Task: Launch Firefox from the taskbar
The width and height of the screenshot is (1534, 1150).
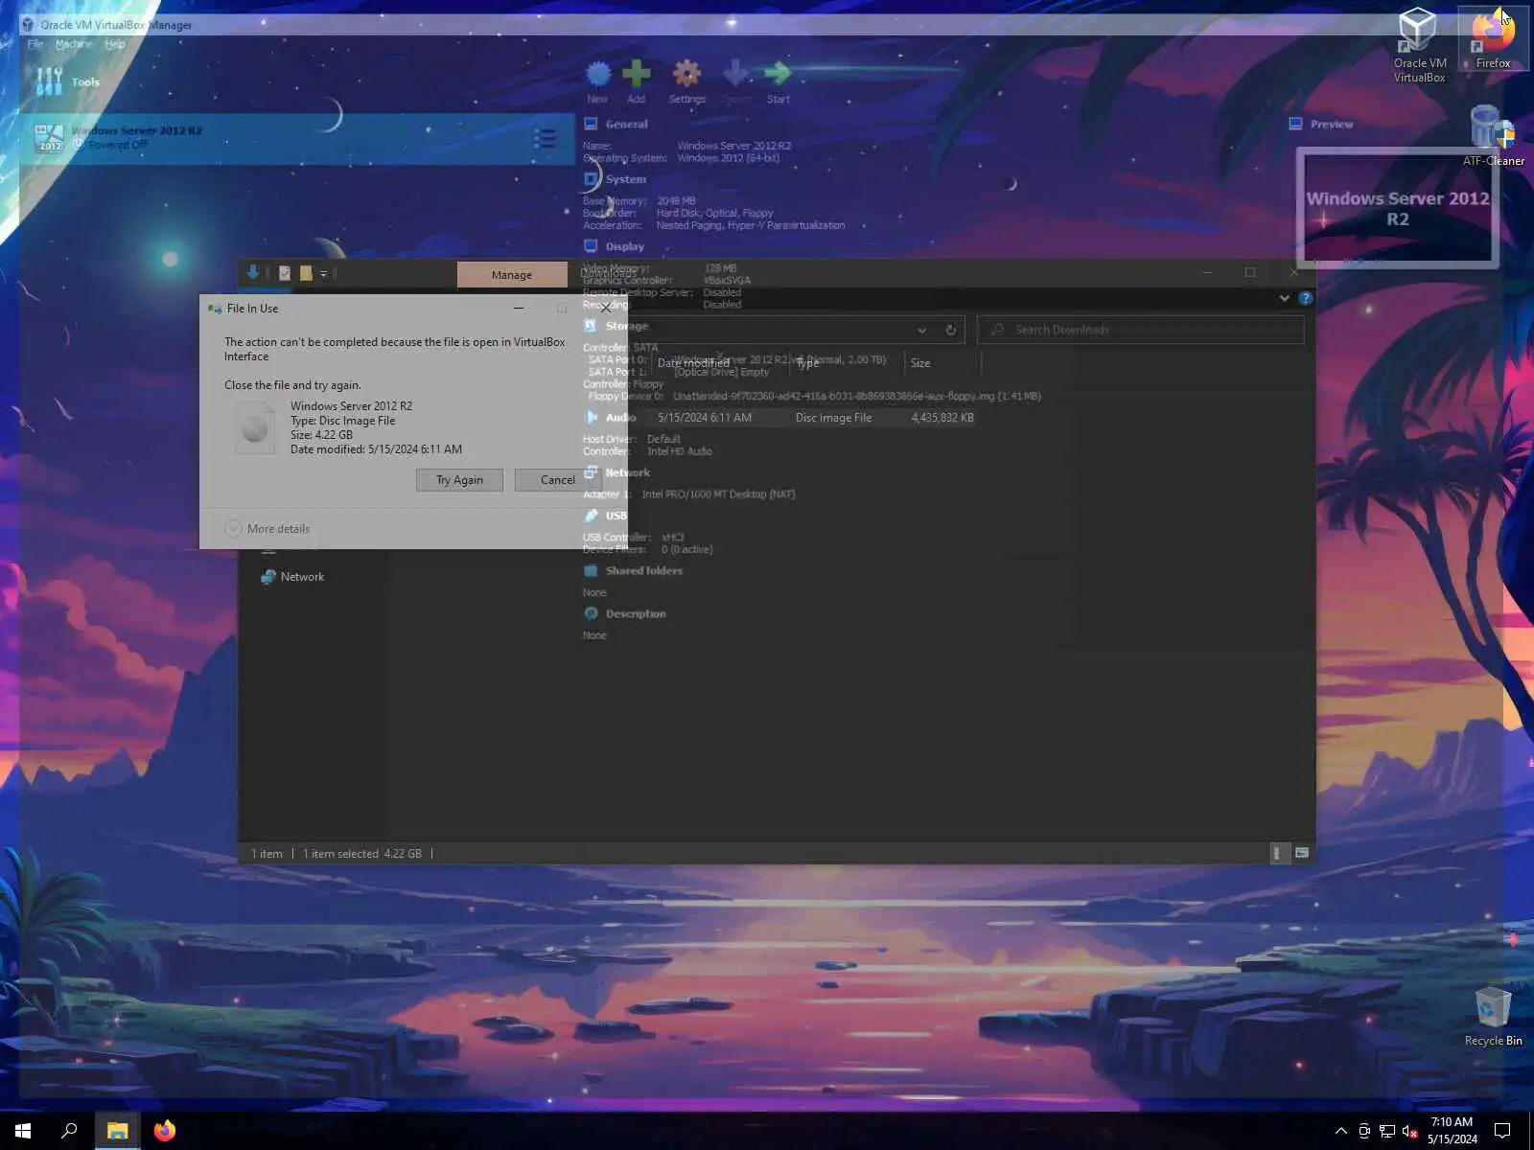Action: [x=165, y=1131]
